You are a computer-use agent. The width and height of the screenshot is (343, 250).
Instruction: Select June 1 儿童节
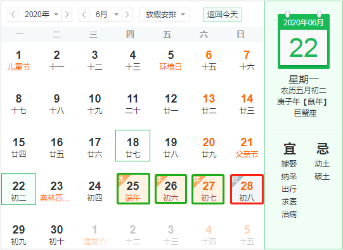pos(18,60)
